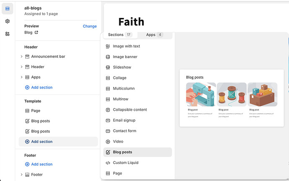Click Change preview link
The image size is (289, 181).
[90, 26]
